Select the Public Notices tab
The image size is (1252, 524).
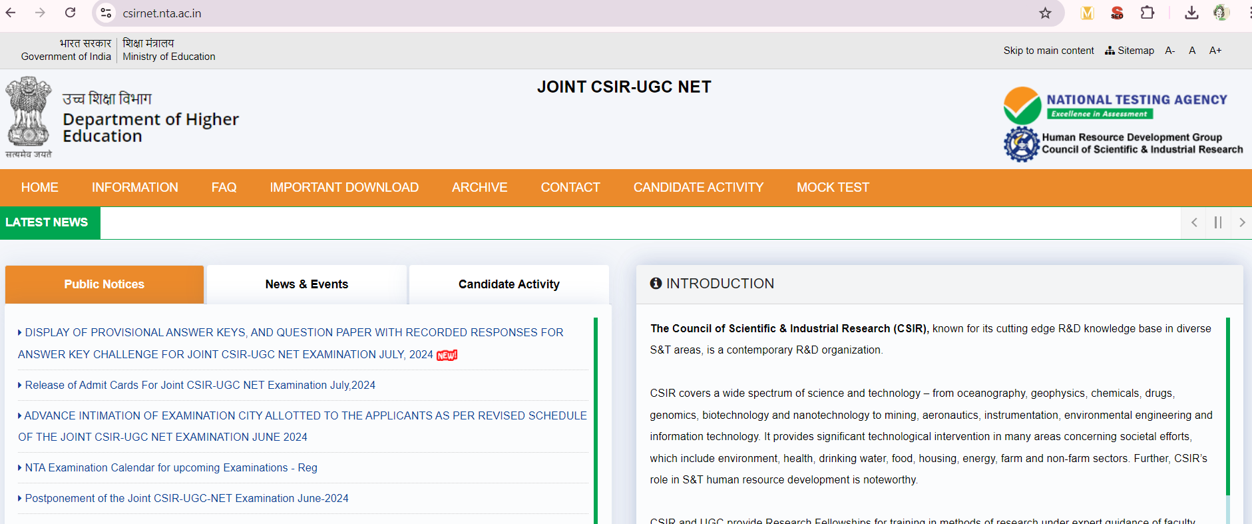[104, 284]
